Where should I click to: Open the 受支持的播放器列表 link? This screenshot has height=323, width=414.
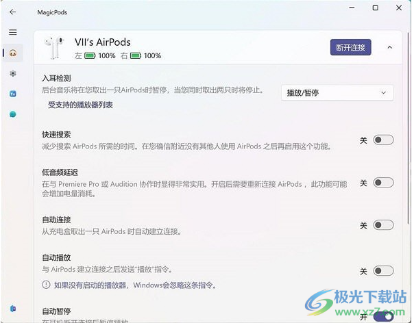80,105
